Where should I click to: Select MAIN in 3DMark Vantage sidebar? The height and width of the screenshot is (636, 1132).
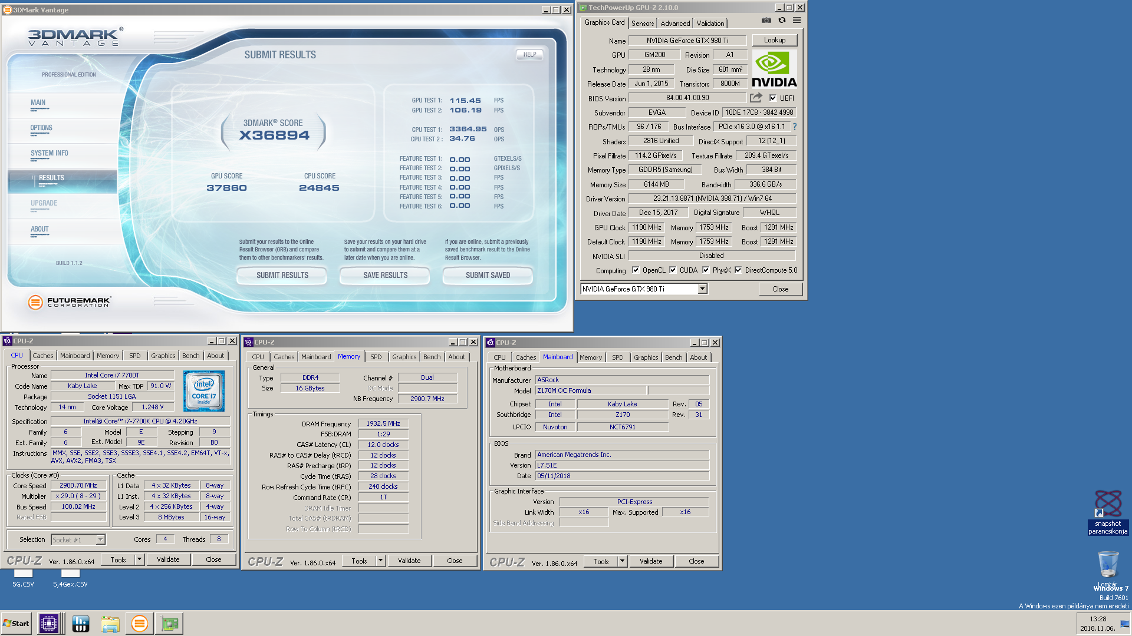(x=38, y=102)
